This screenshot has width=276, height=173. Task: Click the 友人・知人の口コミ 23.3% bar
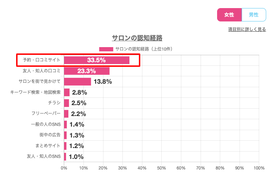(x=87, y=71)
